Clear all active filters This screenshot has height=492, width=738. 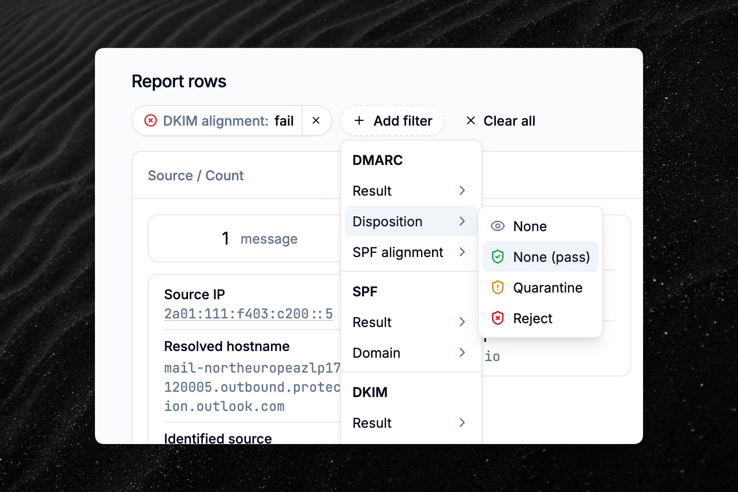509,120
